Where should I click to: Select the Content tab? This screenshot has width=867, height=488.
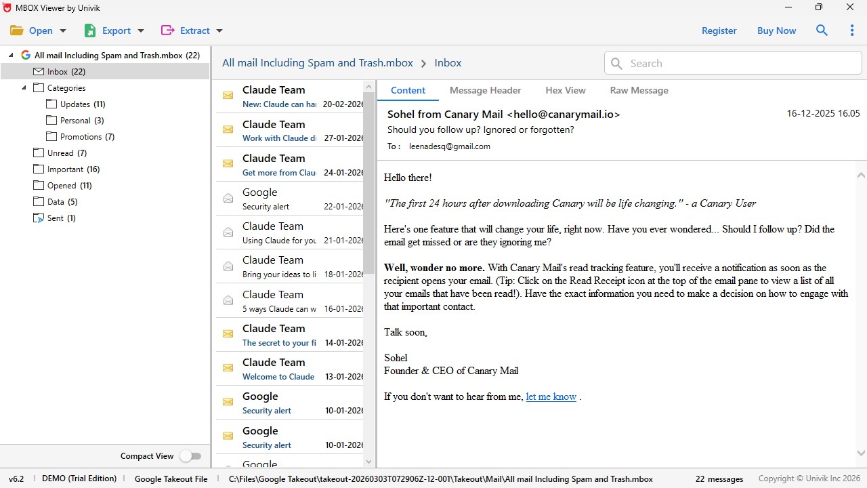pos(408,90)
